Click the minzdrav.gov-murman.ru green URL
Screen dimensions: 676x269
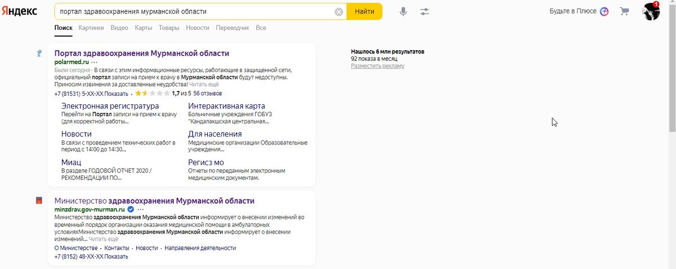[x=90, y=209]
